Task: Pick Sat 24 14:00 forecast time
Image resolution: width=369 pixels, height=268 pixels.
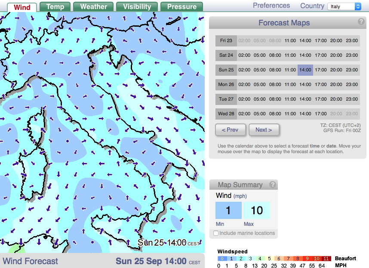Action: 305,55
